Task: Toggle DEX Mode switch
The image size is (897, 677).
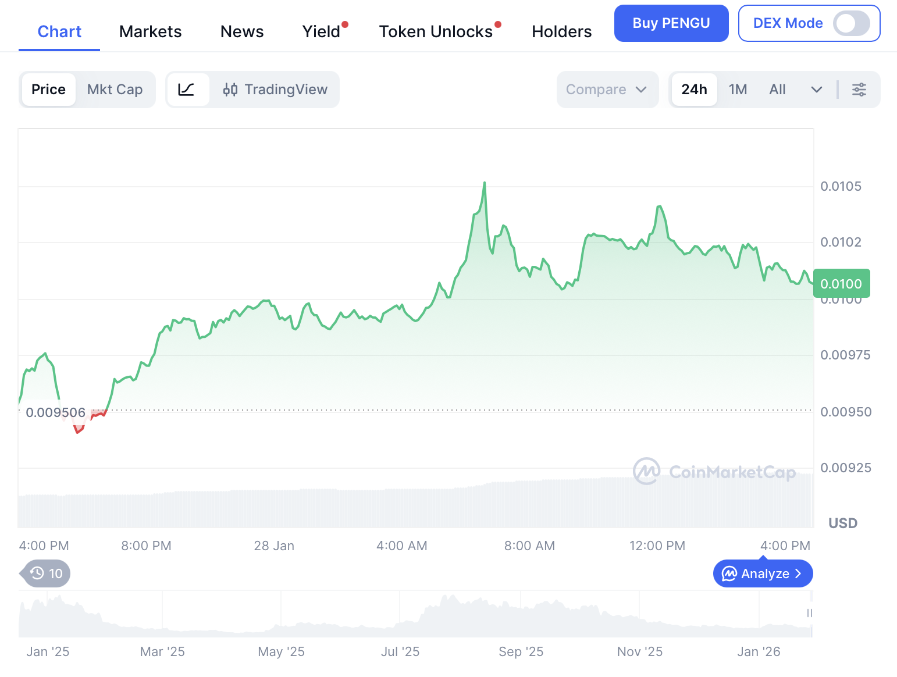Action: point(851,23)
